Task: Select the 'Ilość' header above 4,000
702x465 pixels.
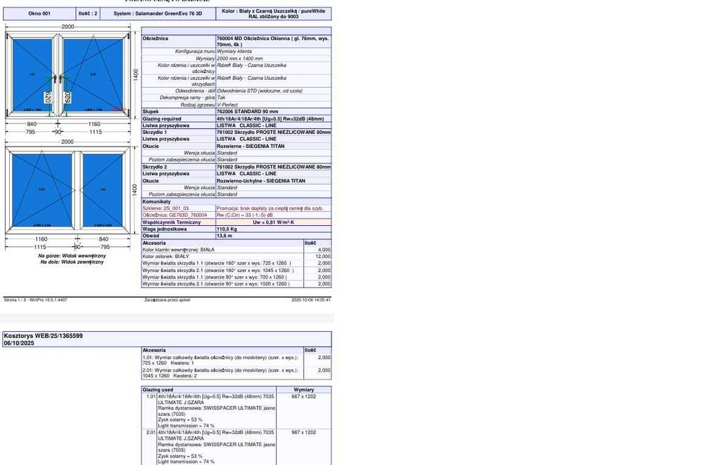Action: [x=310, y=243]
